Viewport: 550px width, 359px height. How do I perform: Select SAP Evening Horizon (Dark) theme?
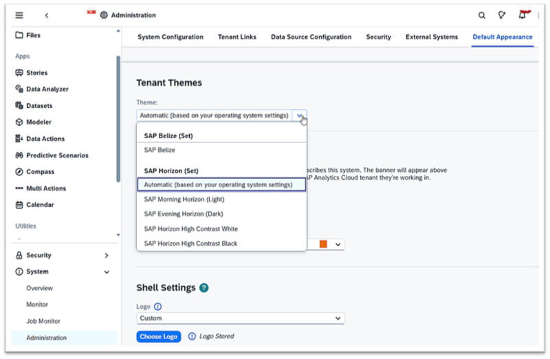click(183, 214)
